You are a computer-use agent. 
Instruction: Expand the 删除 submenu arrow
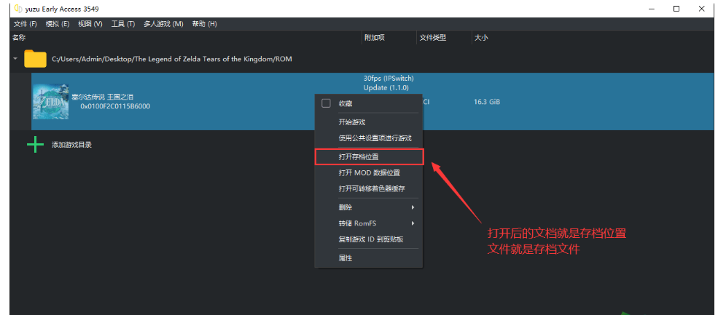[x=413, y=207]
